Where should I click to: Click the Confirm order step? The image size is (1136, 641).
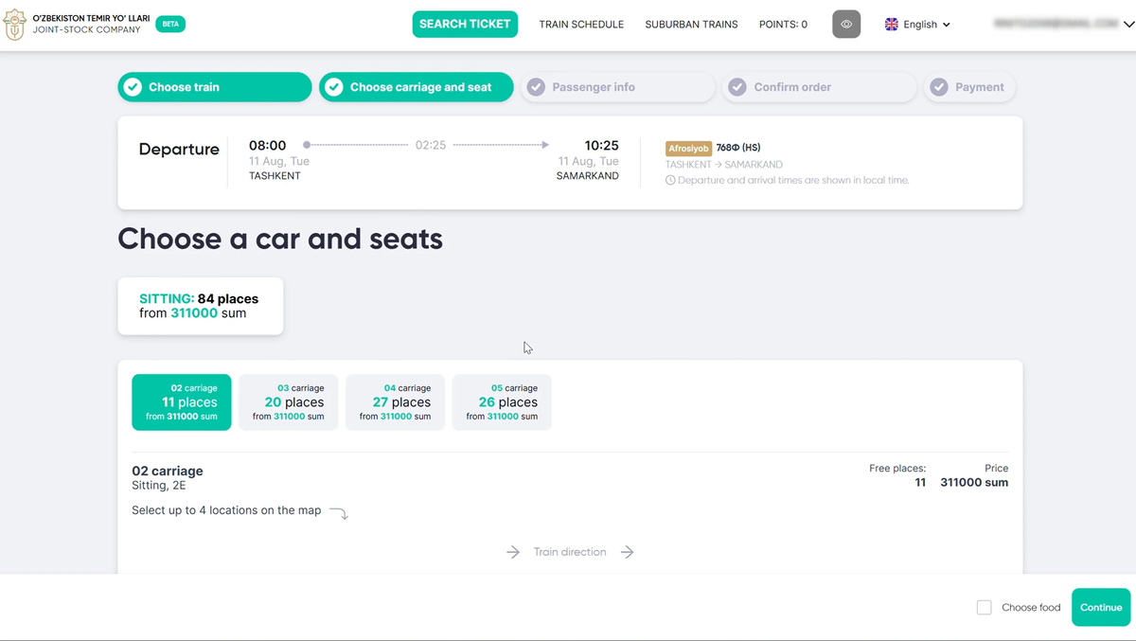[820, 87]
